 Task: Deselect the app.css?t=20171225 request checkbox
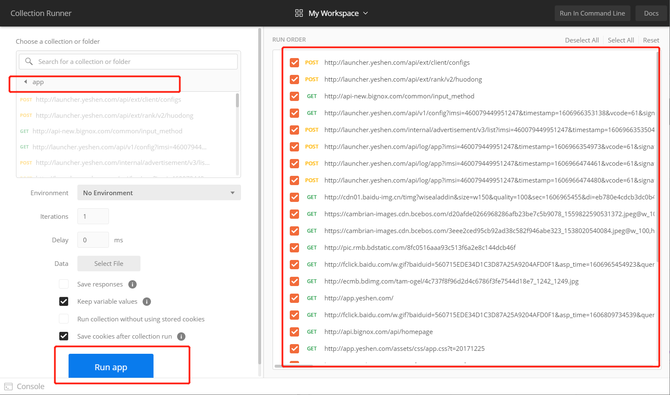pos(294,349)
